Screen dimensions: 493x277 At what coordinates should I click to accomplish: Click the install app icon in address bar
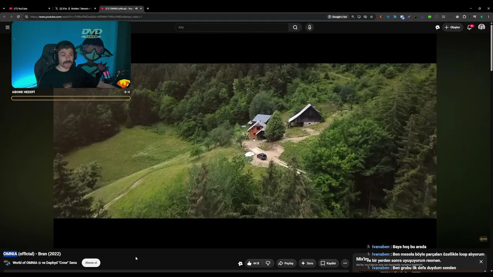pyautogui.click(x=359, y=17)
